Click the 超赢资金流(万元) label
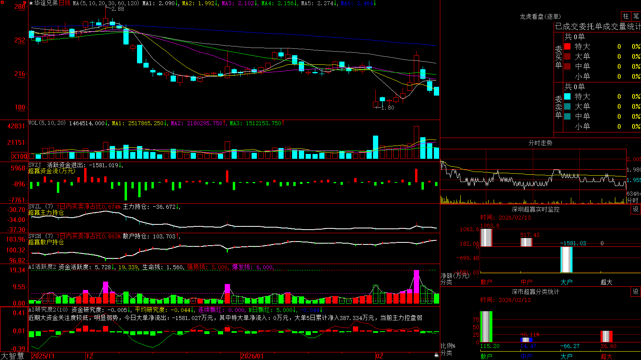 click(52, 171)
